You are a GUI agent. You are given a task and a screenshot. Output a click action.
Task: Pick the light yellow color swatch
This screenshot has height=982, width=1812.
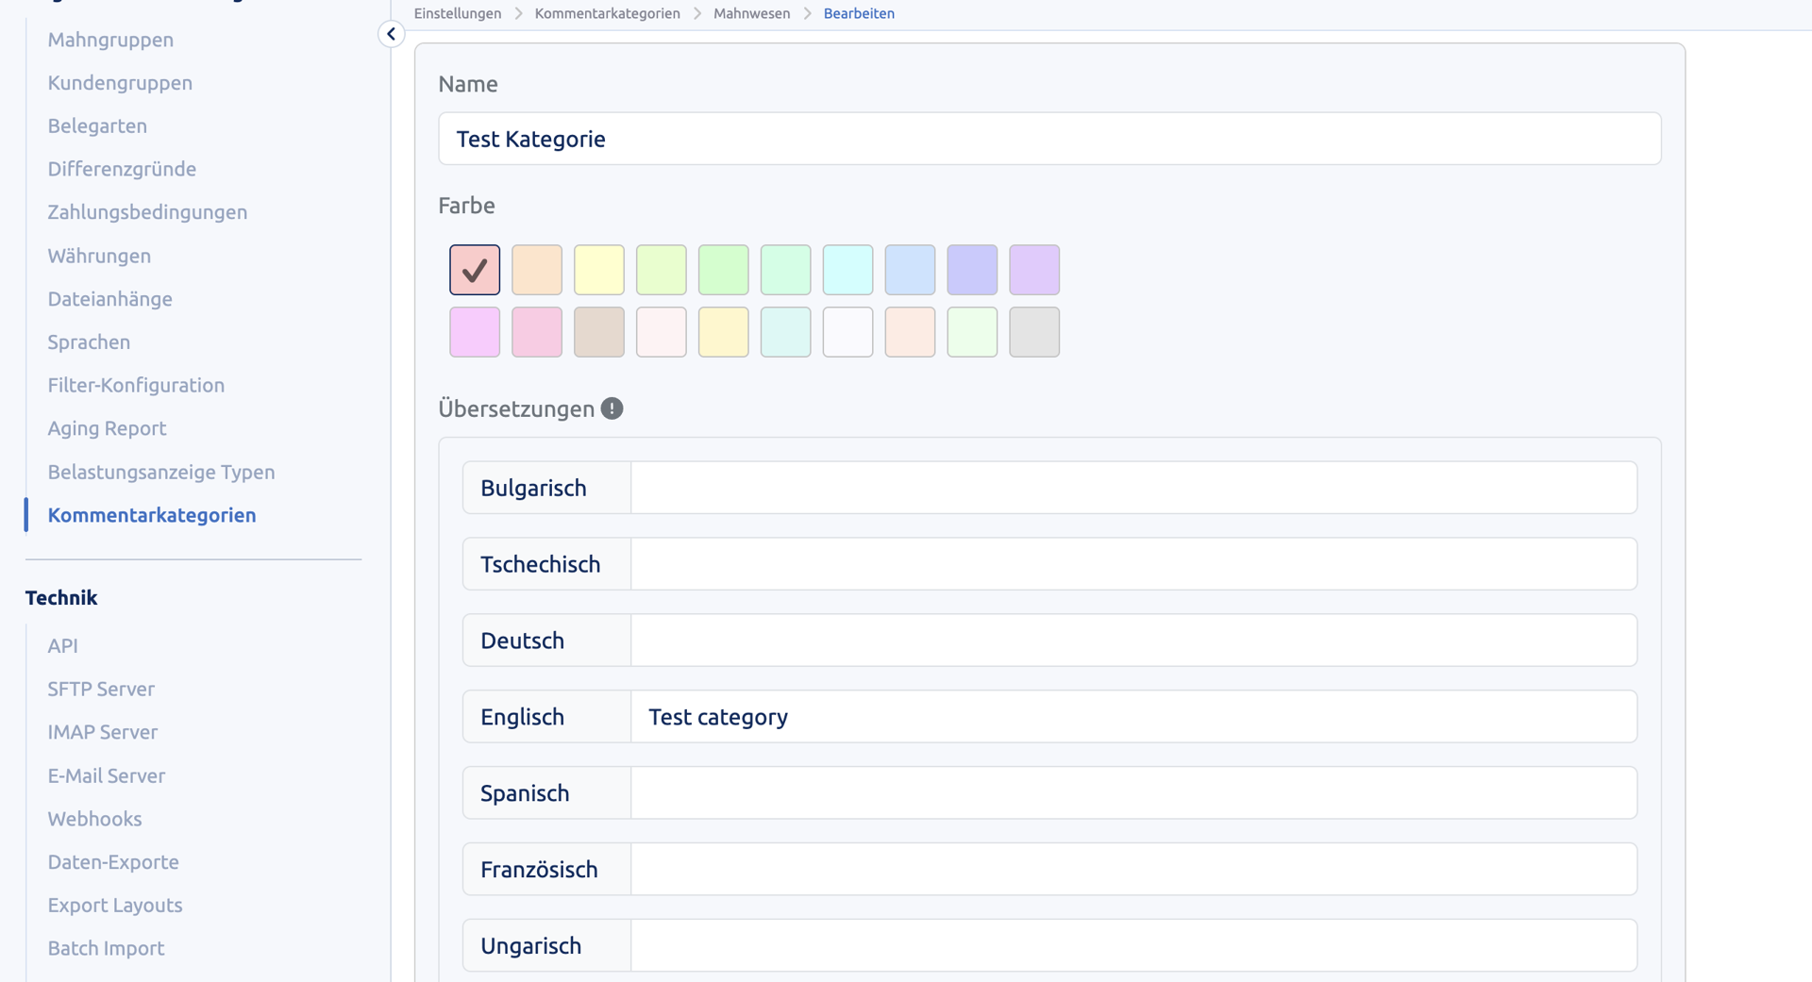click(x=599, y=270)
